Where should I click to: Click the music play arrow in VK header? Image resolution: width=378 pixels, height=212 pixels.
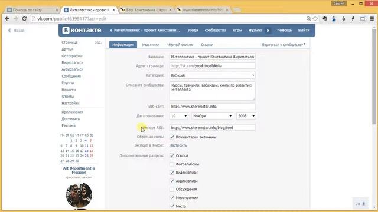(268, 31)
